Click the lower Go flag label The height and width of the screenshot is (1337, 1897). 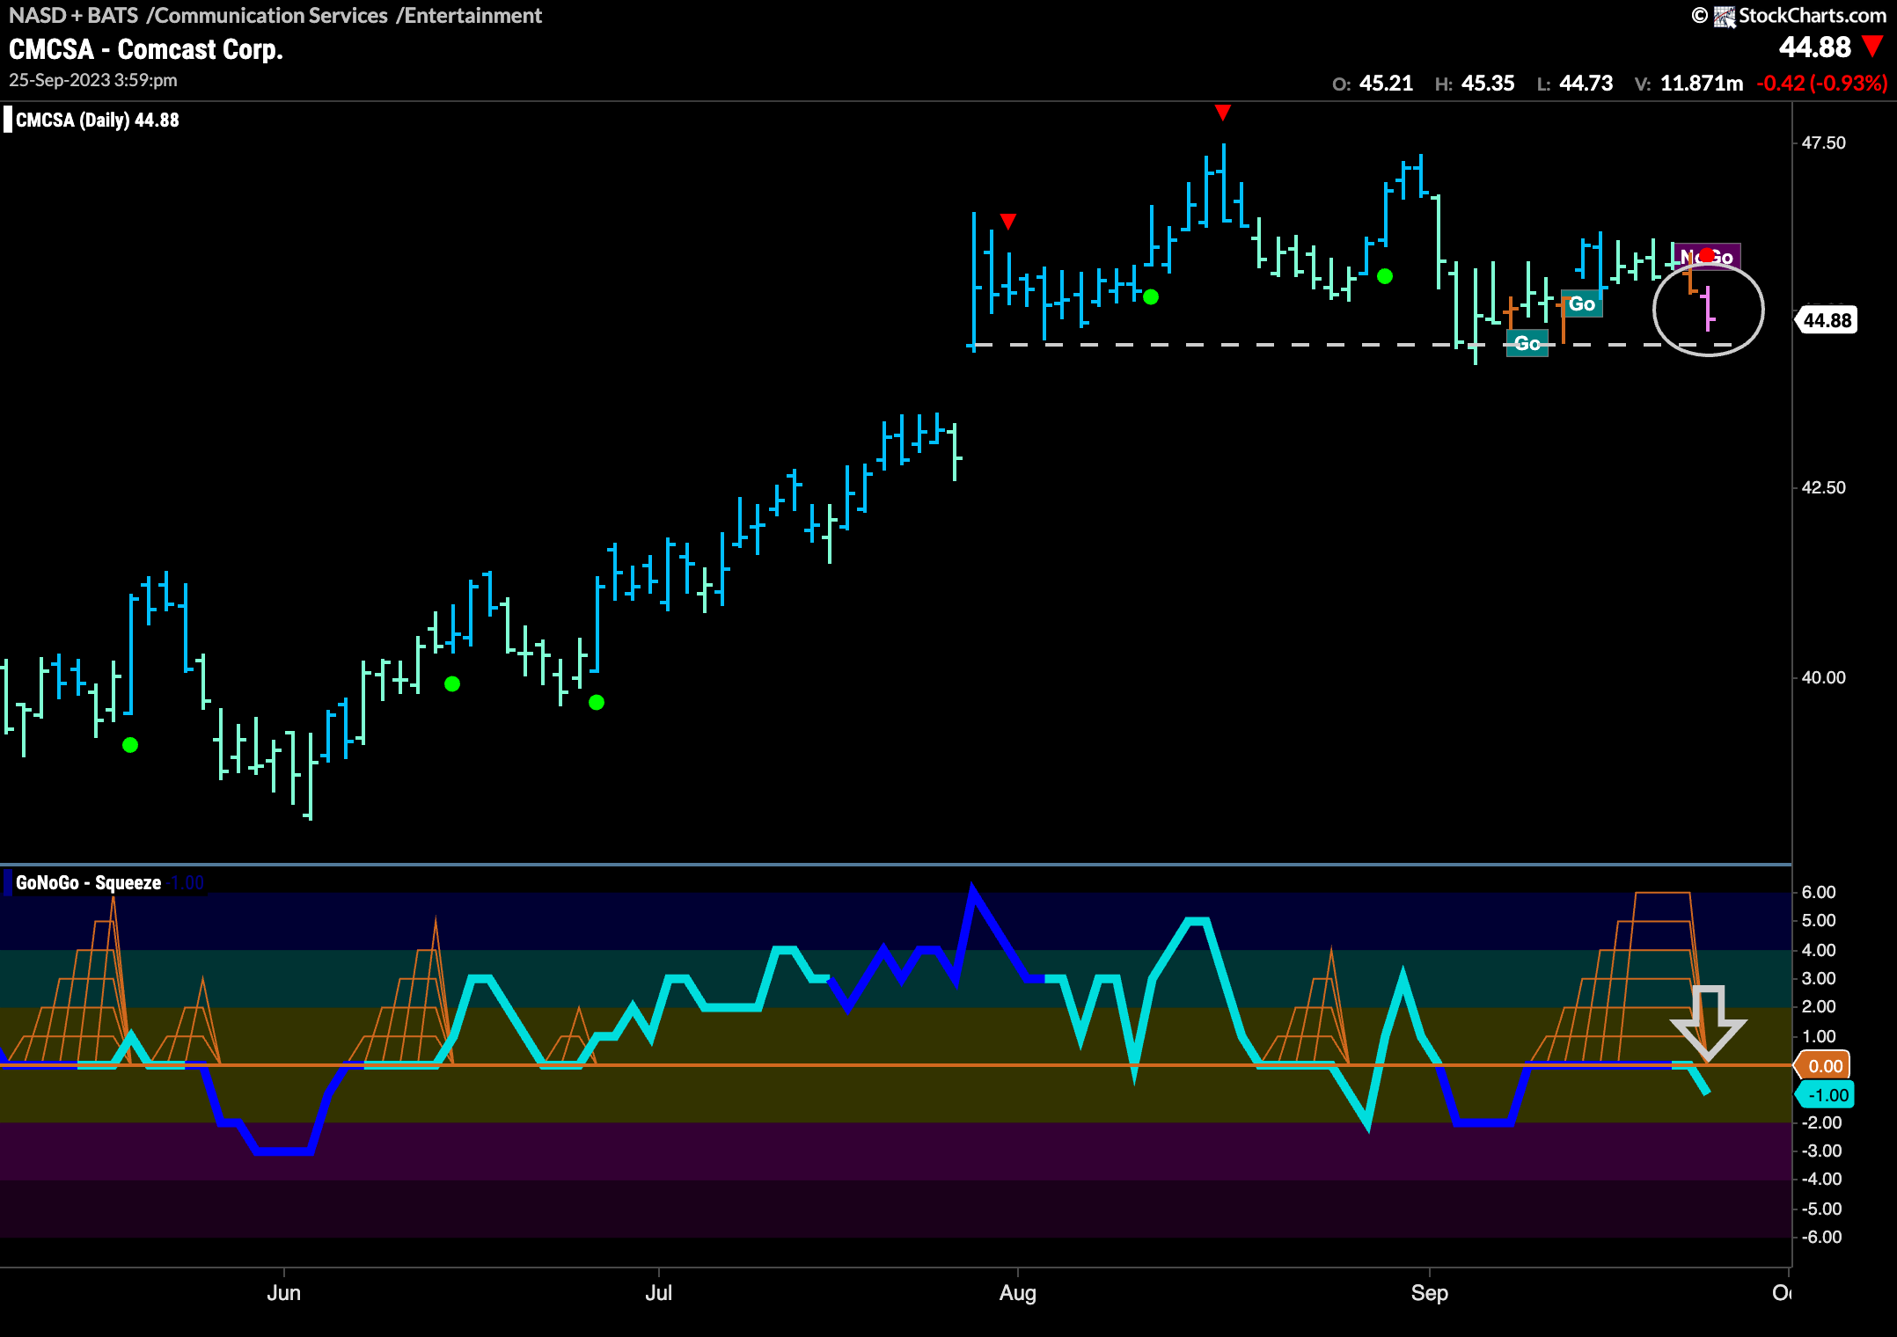[1527, 343]
